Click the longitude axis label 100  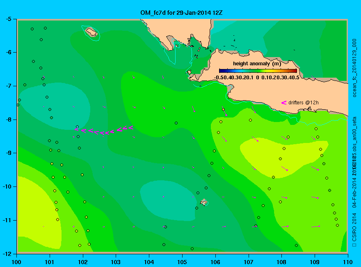tap(16, 262)
